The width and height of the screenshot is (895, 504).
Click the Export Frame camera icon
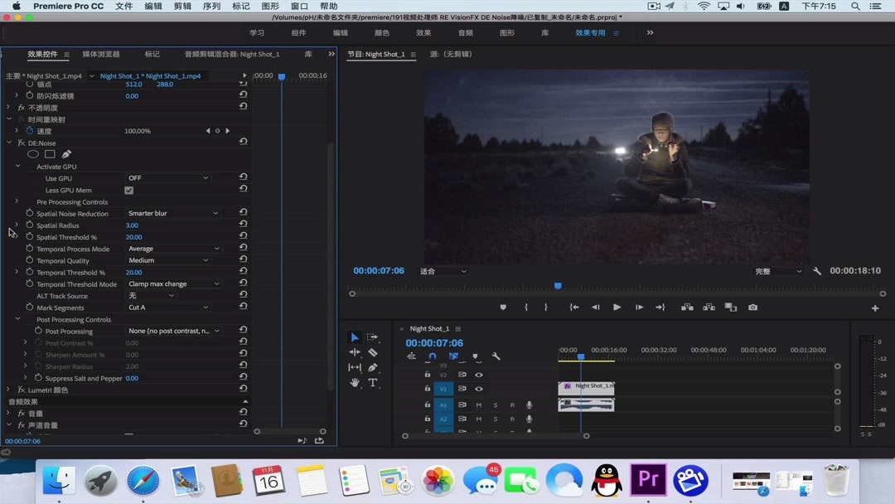pyautogui.click(x=752, y=308)
